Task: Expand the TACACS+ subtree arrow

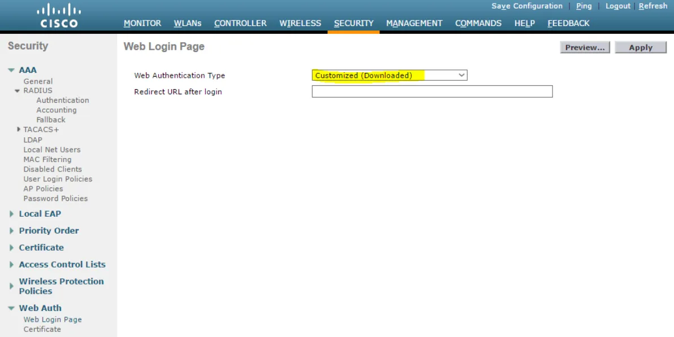Action: click(19, 129)
